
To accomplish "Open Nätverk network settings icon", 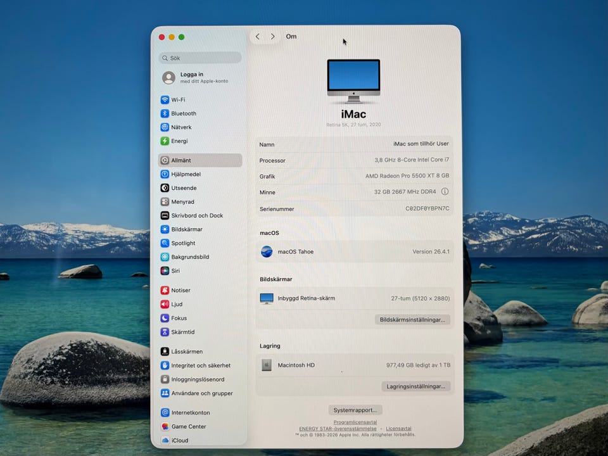I will [165, 127].
